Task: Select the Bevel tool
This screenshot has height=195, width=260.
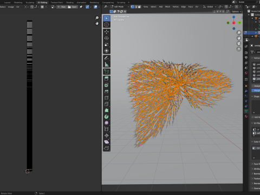Action: [107, 92]
